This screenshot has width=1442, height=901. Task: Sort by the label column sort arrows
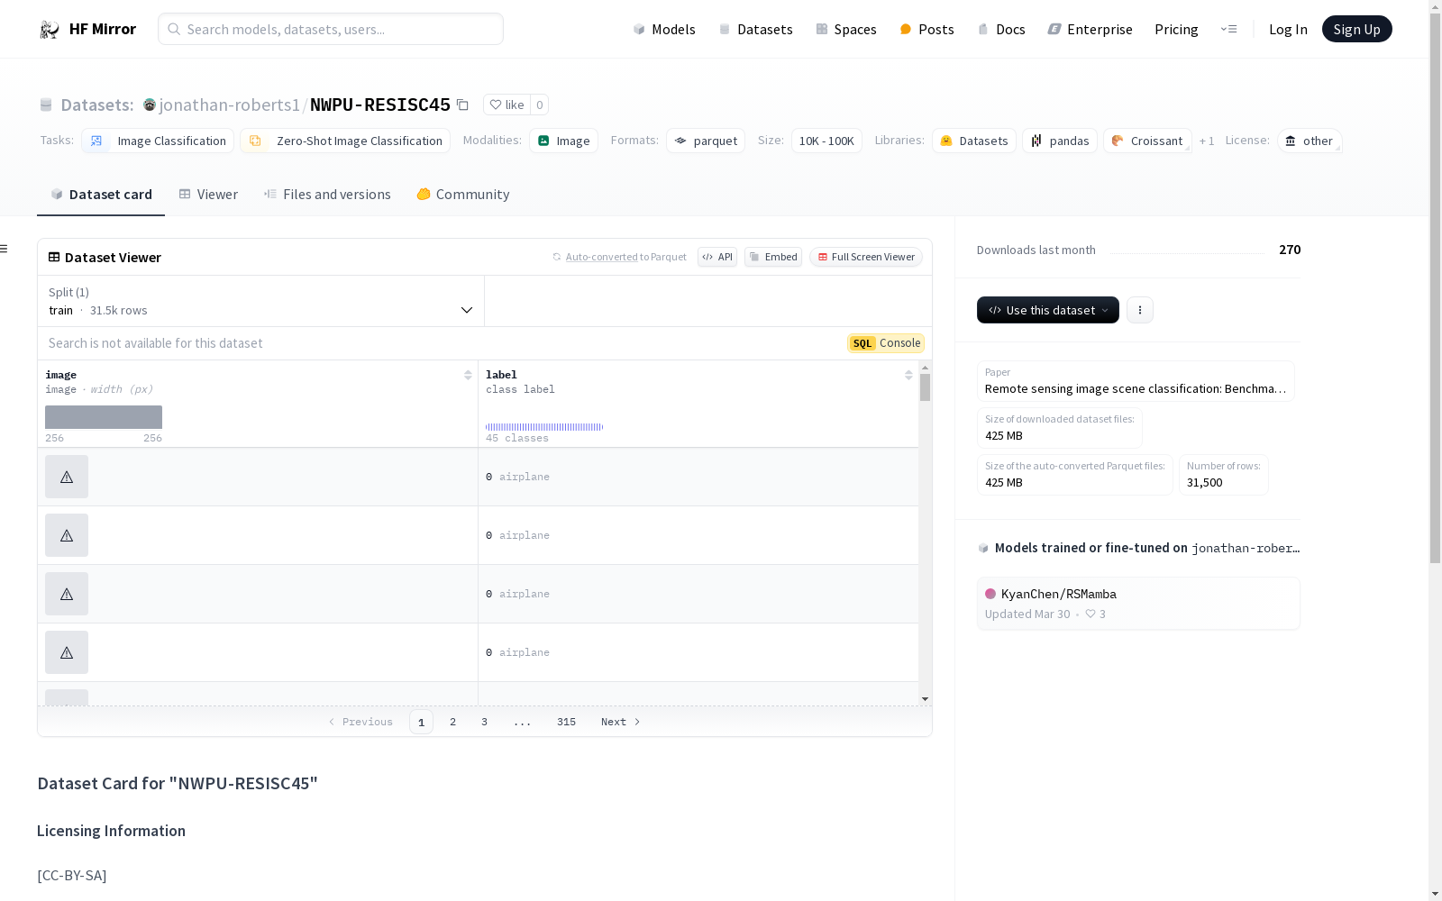click(x=908, y=375)
